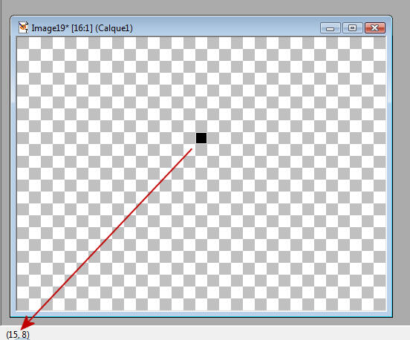Click the bottom-left checkerboard square of canvas
Screen dimensions: 410x340
(x=22, y=304)
